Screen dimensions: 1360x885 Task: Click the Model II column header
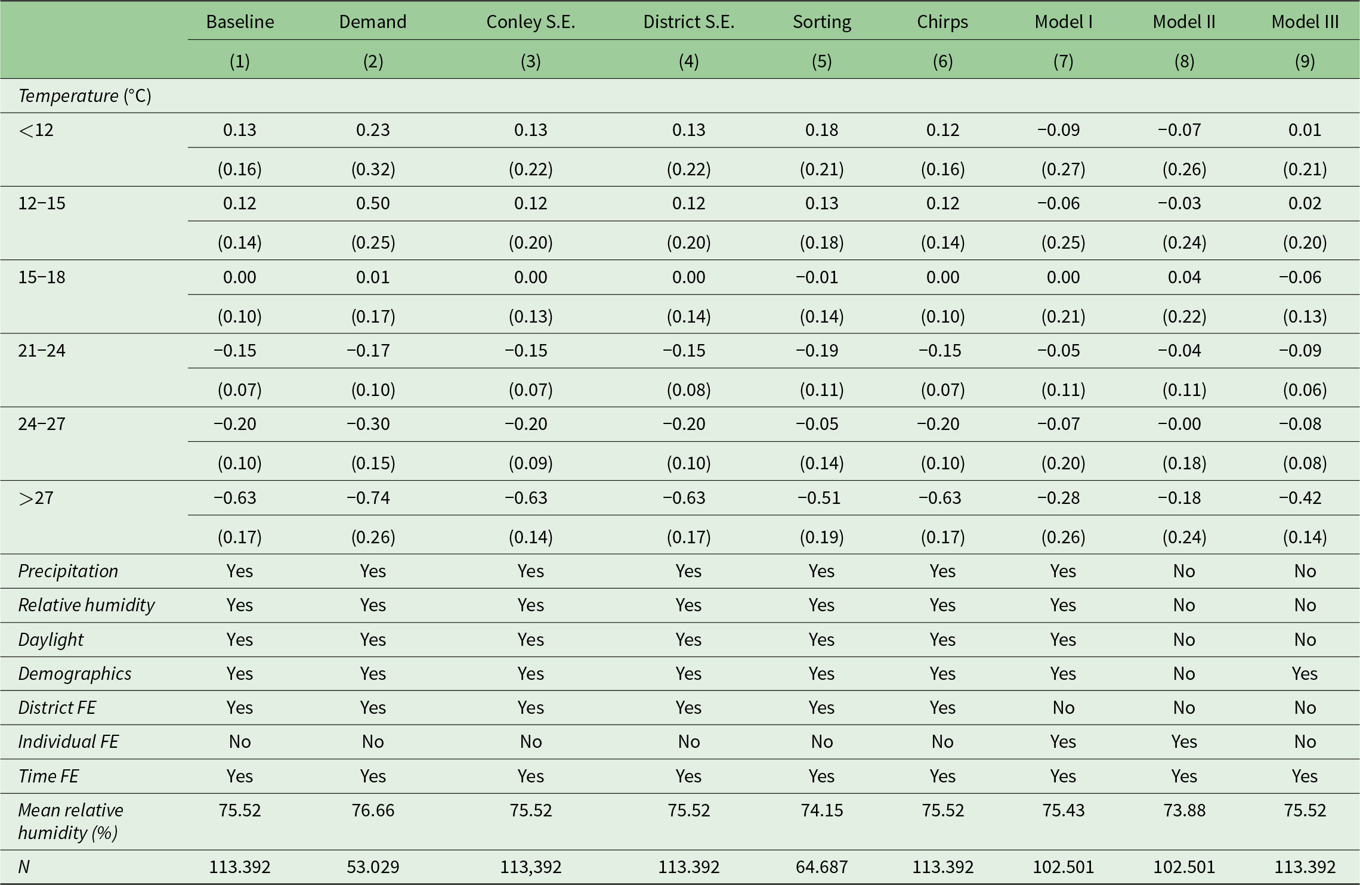(x=1184, y=21)
